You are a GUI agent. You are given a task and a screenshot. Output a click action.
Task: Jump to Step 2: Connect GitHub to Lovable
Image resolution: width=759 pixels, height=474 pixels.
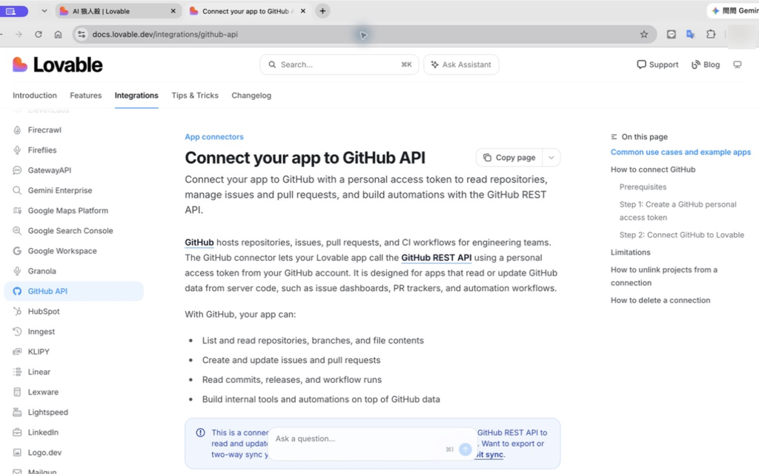pyautogui.click(x=682, y=235)
